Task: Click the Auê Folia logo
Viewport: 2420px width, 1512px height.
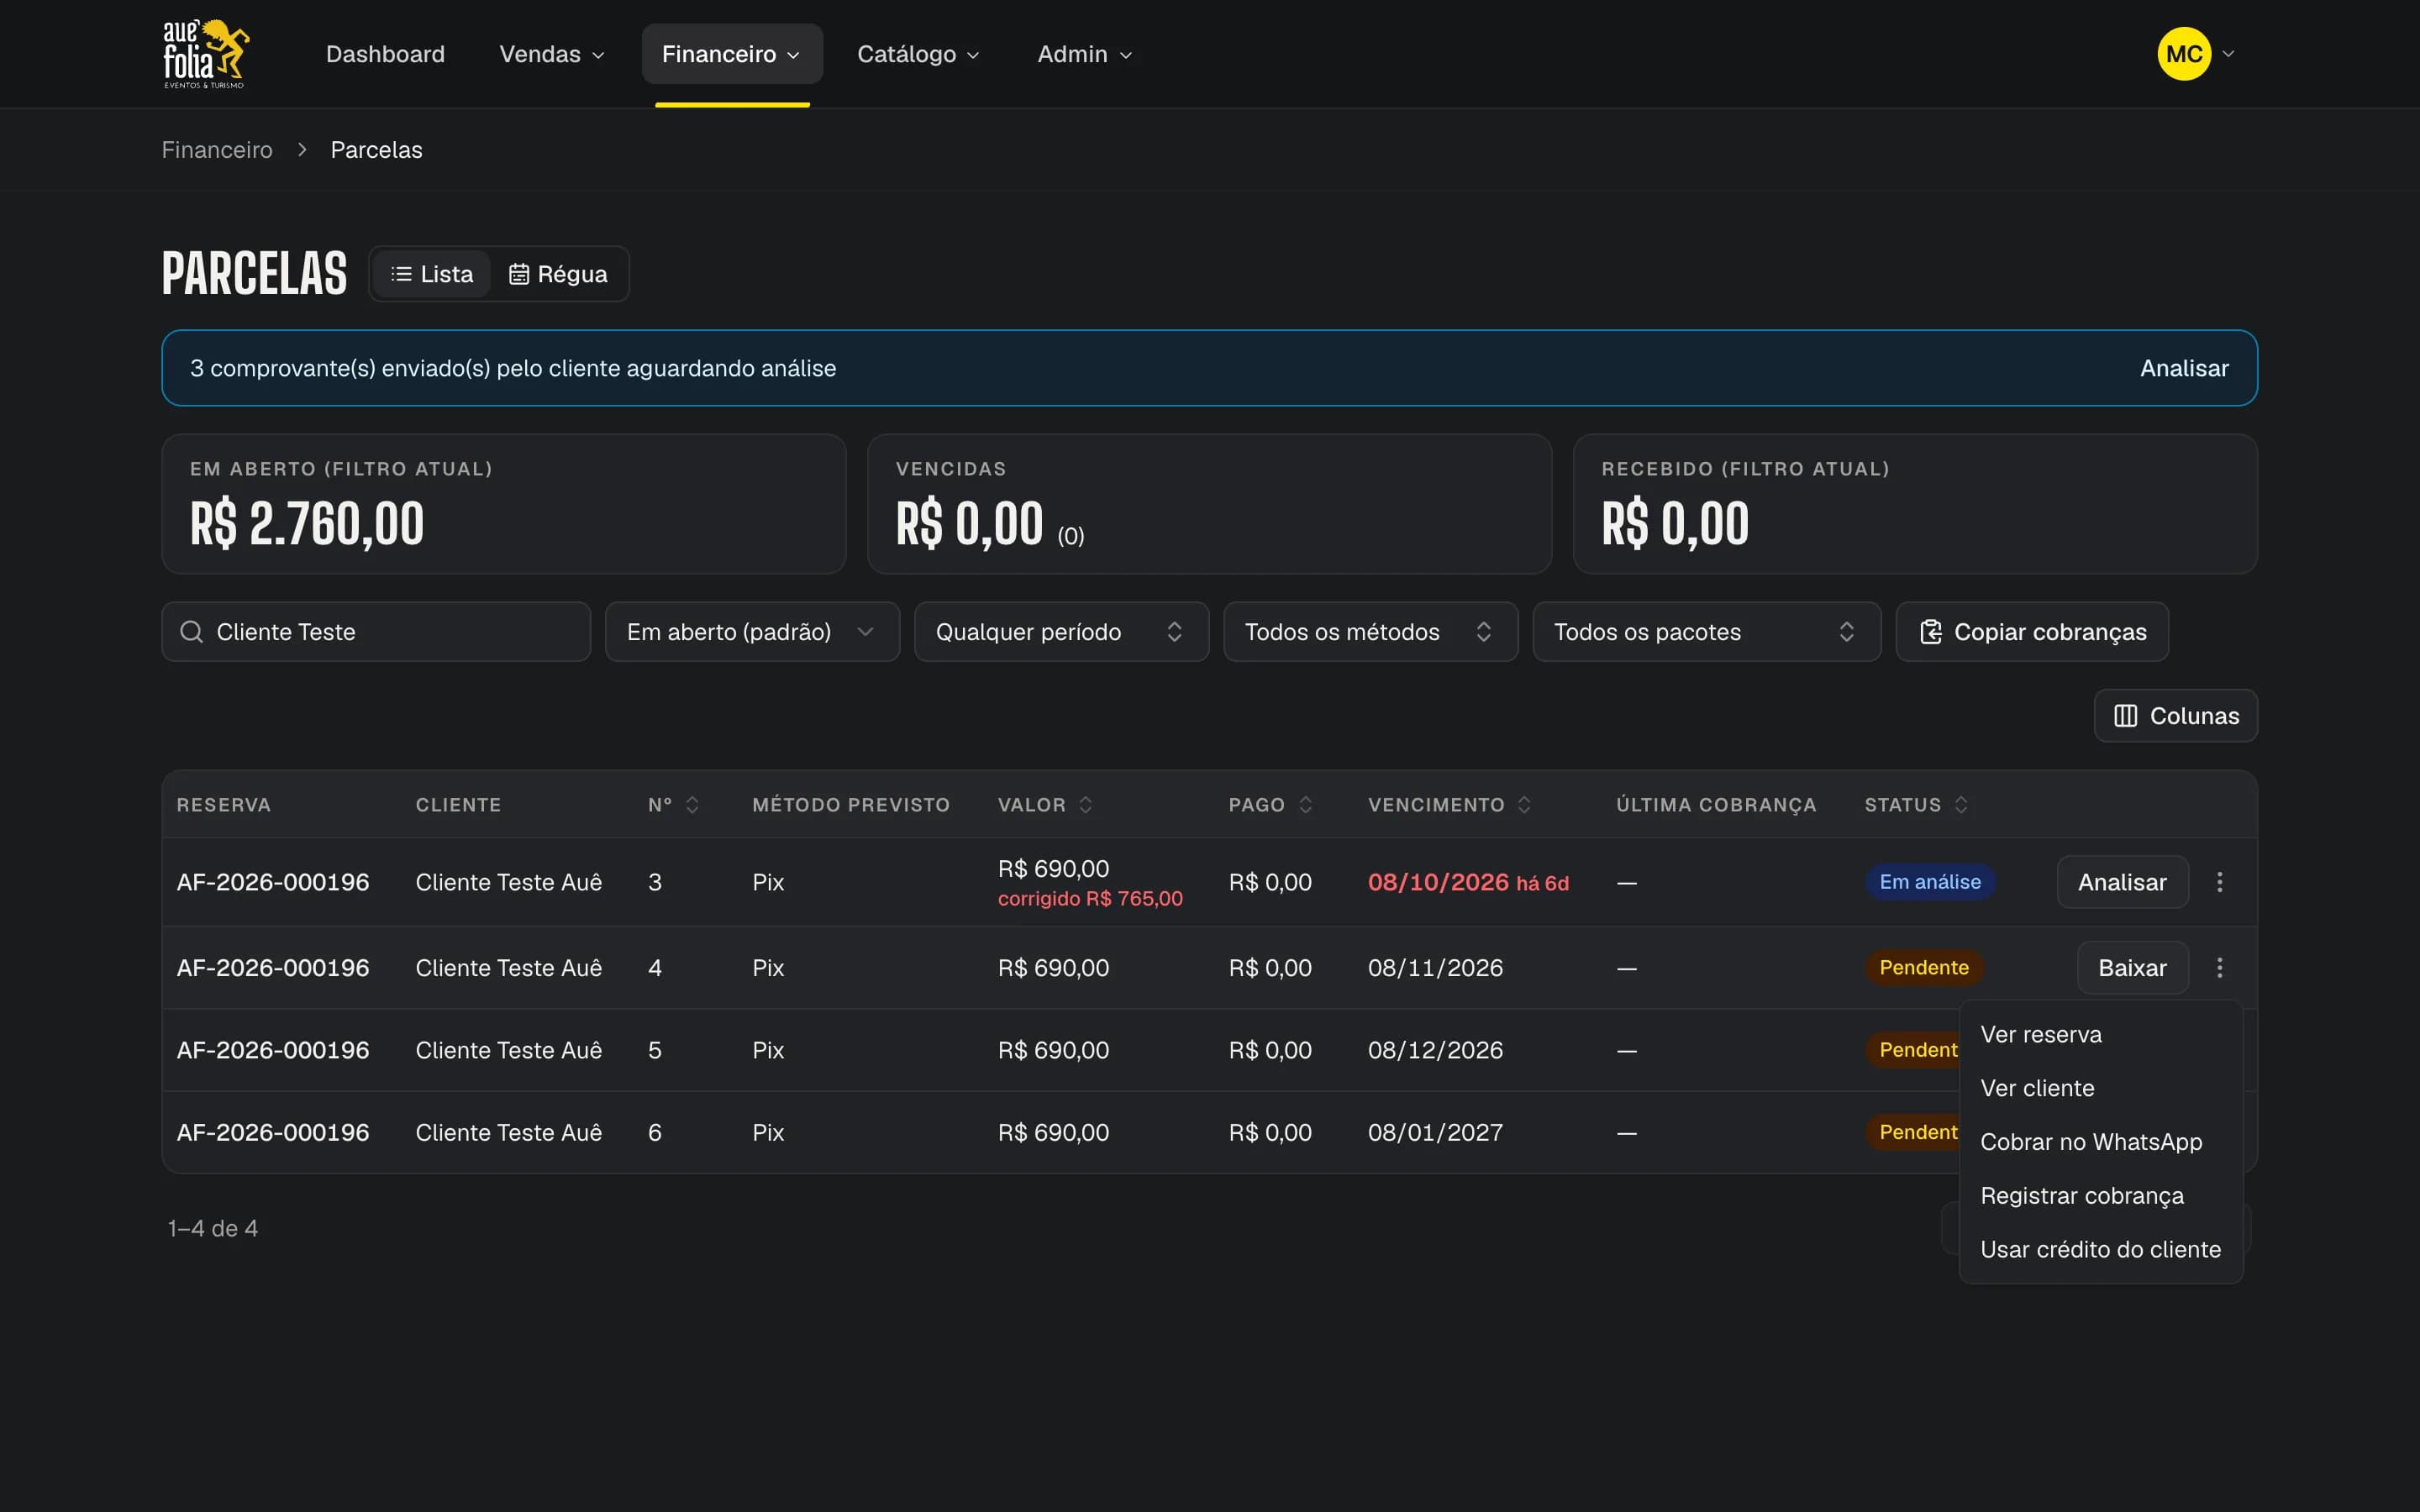Action: point(206,54)
